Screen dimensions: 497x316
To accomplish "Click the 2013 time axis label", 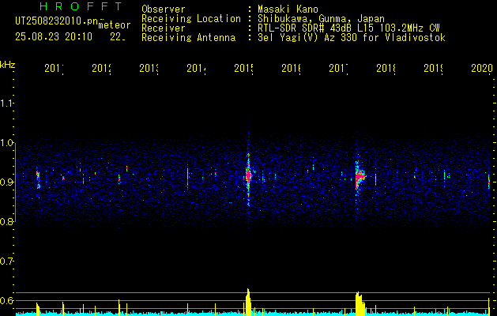I will tap(149, 69).
